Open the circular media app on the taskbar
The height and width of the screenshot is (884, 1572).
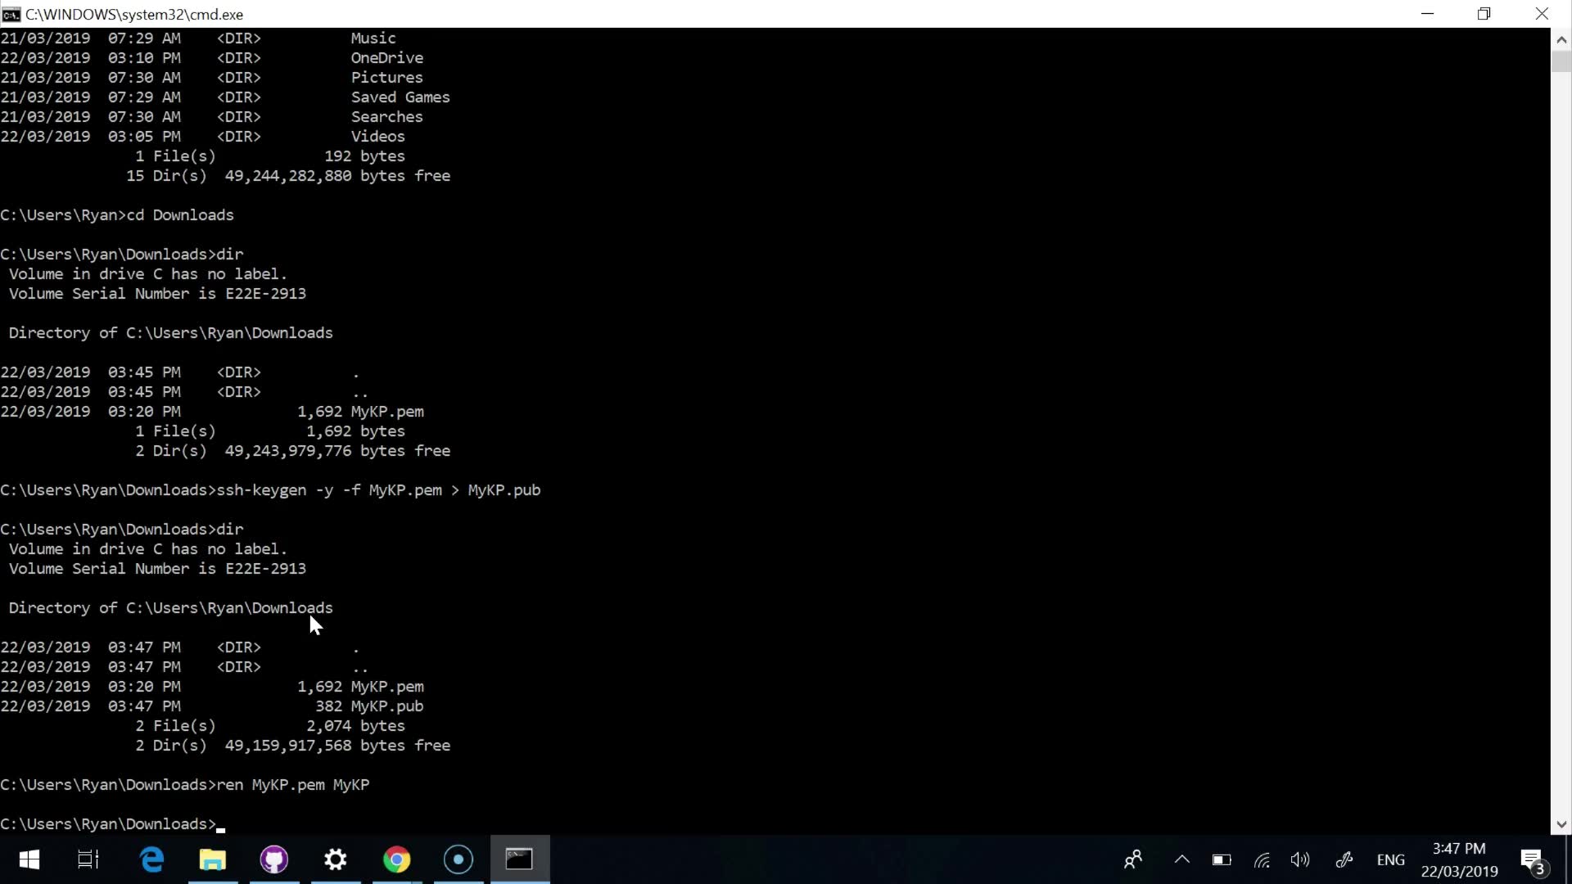(458, 859)
